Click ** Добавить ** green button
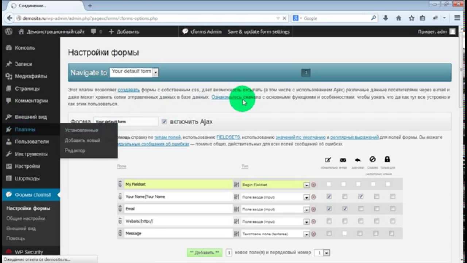Image resolution: width=467 pixels, height=263 pixels. click(x=204, y=252)
